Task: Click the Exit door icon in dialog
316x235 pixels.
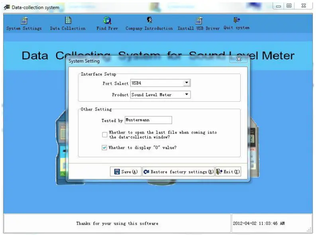Action: (219, 172)
